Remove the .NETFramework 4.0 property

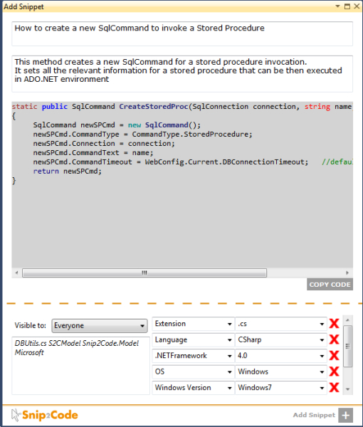point(334,355)
